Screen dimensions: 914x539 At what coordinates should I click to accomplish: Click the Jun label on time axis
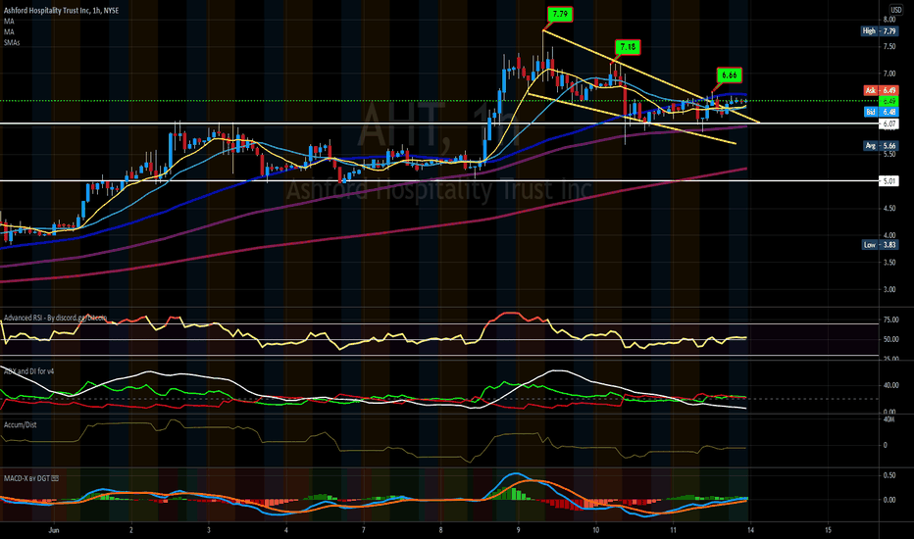(54, 530)
